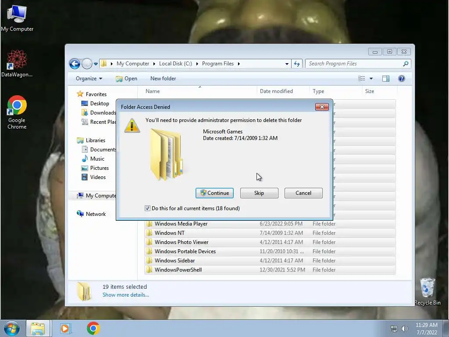Select the Windows Sidebar folder
The width and height of the screenshot is (449, 337).
270,261
